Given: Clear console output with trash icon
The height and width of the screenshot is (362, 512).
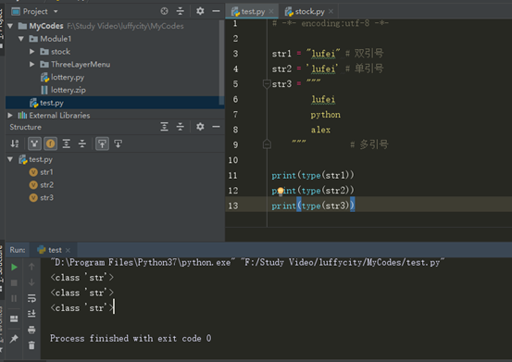Looking at the screenshot, I should (x=31, y=345).
